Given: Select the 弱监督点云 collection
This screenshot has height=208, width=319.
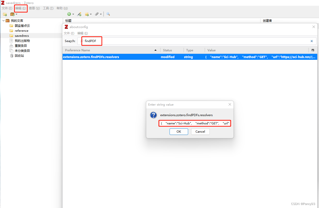Looking at the screenshot, I should [22, 26].
